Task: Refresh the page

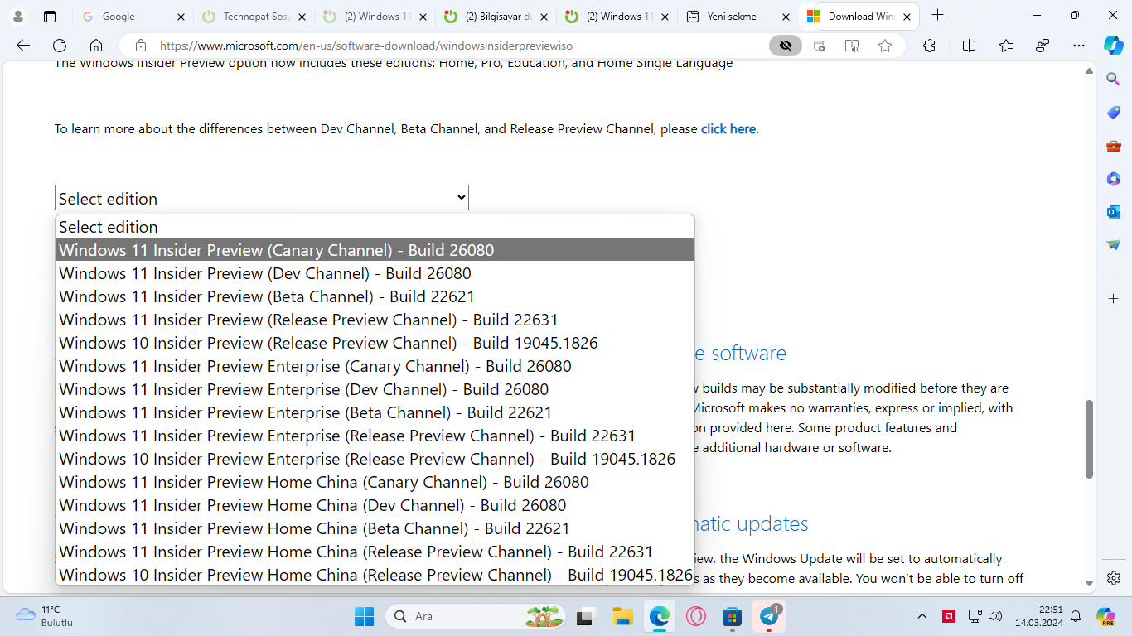Action: tap(60, 46)
